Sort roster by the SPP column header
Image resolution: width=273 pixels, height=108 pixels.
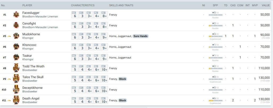tap(215, 5)
